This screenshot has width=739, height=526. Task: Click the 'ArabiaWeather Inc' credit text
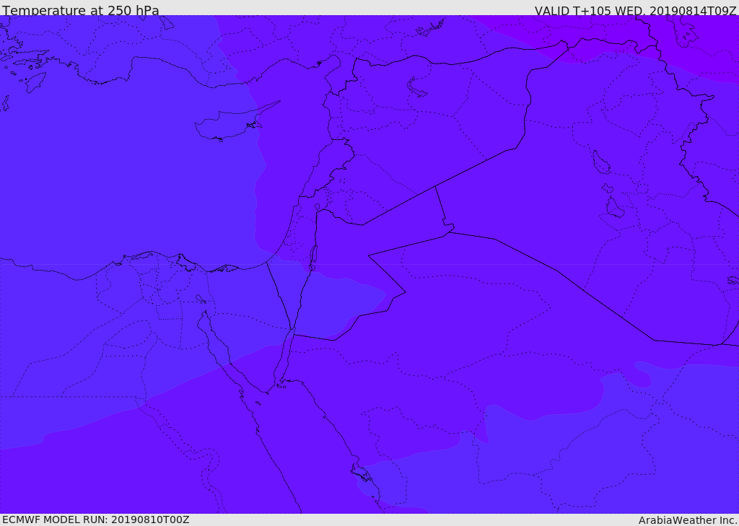coord(688,520)
